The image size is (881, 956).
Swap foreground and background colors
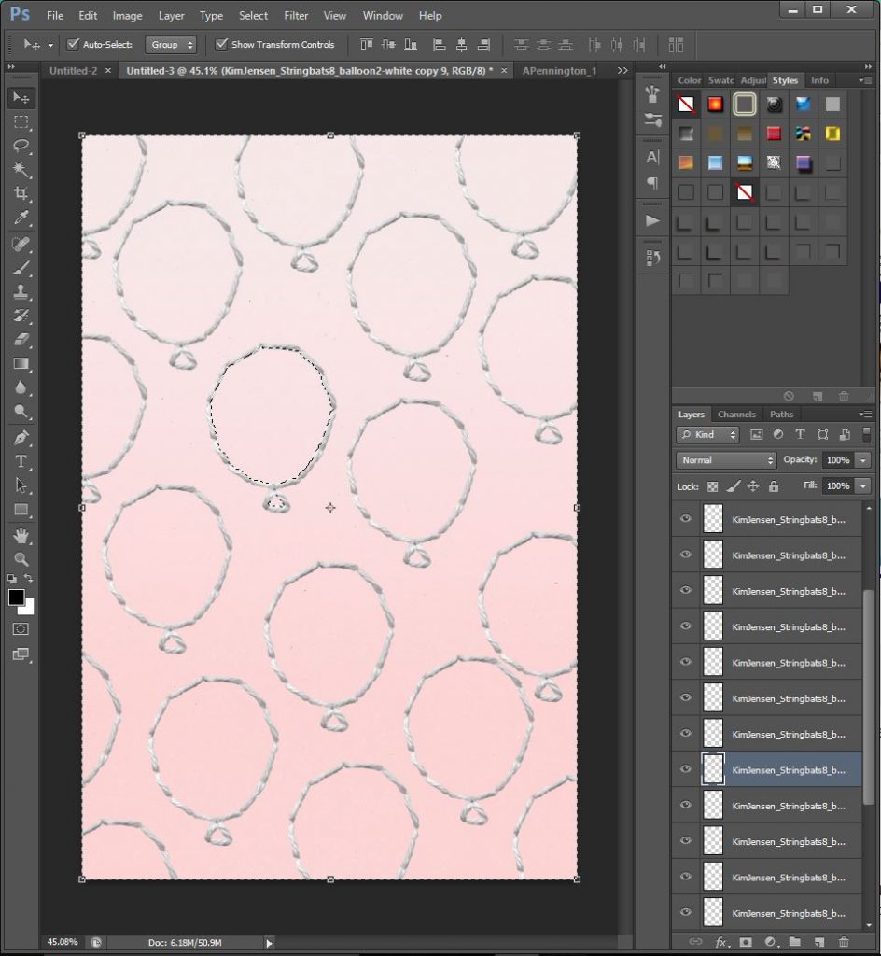coord(29,578)
